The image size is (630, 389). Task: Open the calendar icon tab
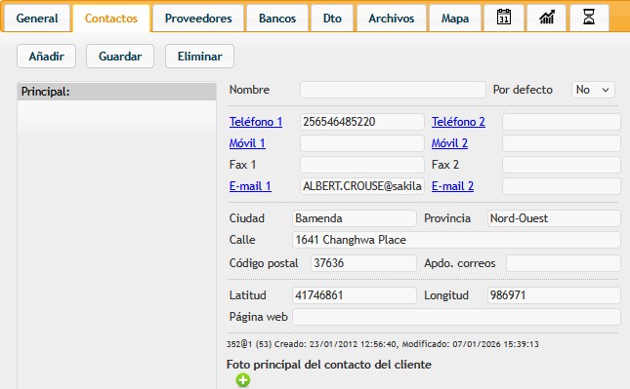click(504, 18)
